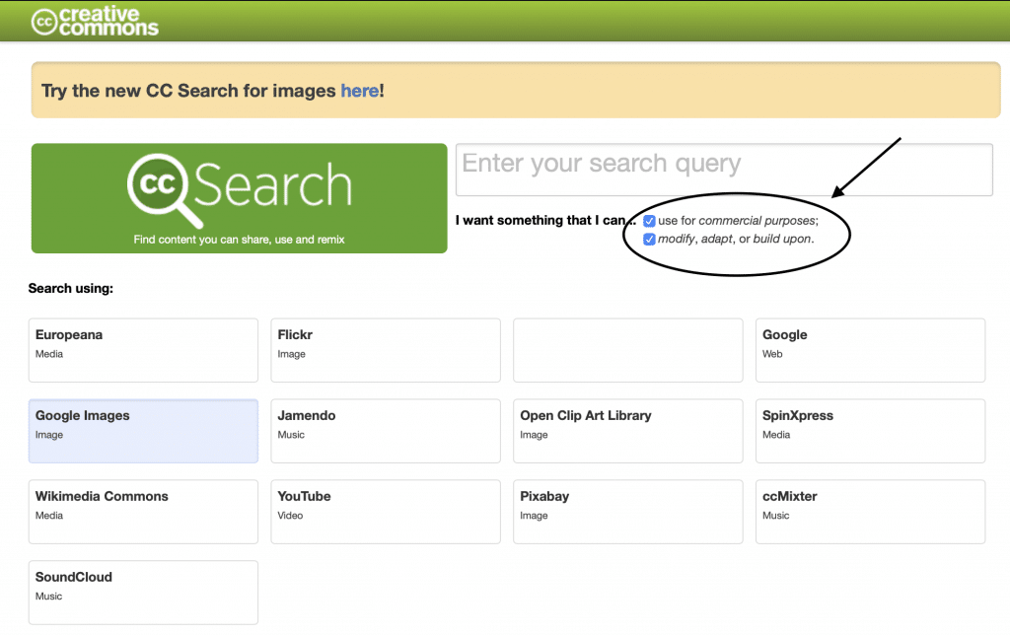Choose YouTube video search source
Screen dimensions: 1010x635
coord(386,512)
